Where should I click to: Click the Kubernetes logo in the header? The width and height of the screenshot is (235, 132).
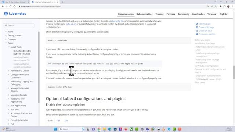click(x=15, y=14)
